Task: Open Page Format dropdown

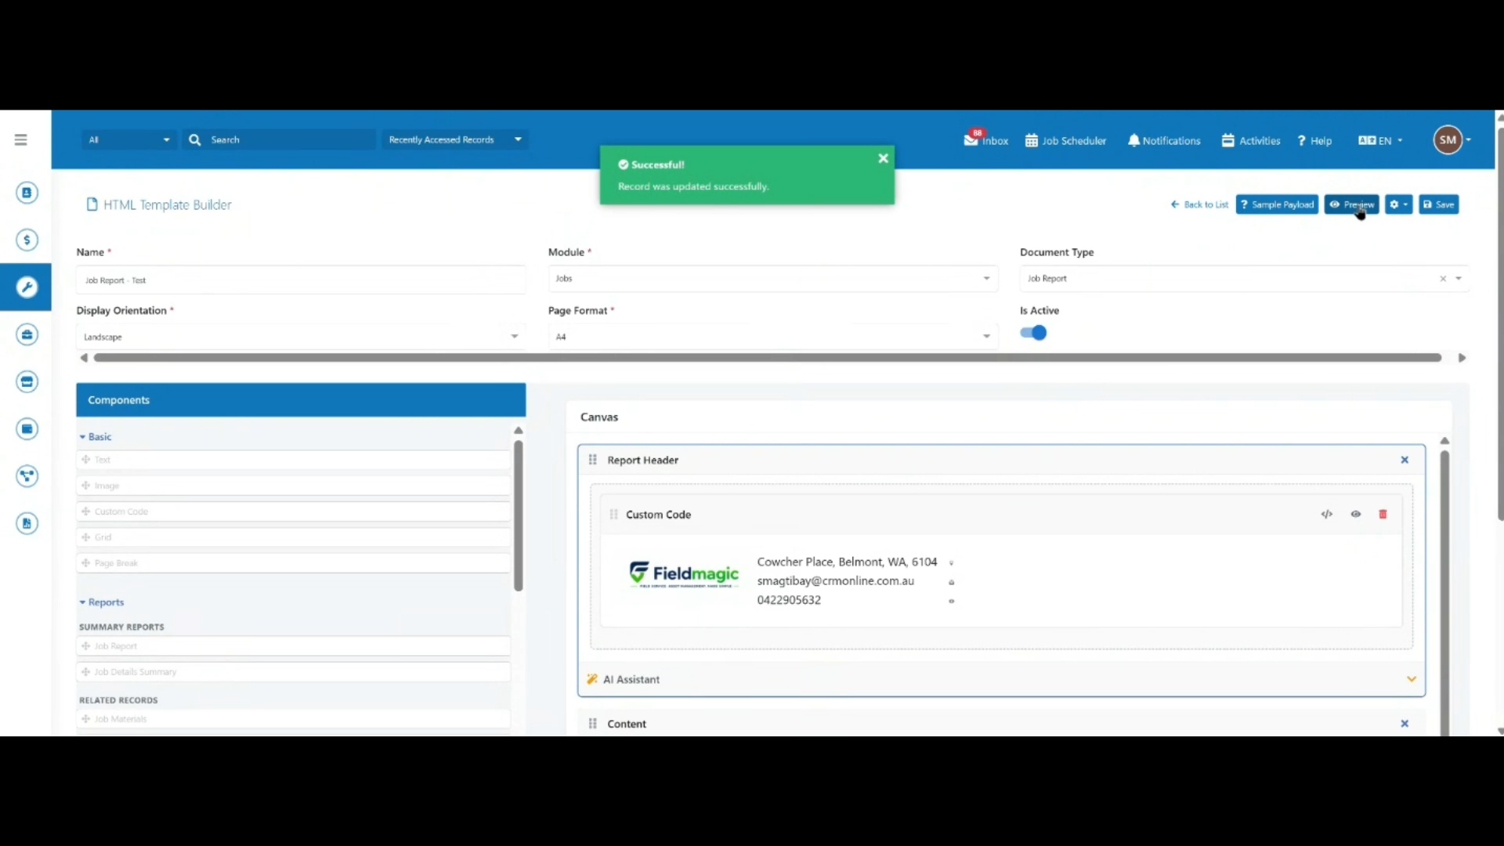Action: click(772, 337)
